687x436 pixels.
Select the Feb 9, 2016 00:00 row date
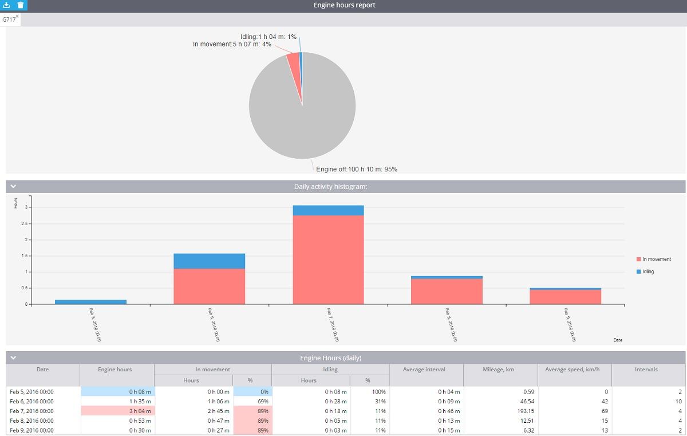tap(31, 430)
